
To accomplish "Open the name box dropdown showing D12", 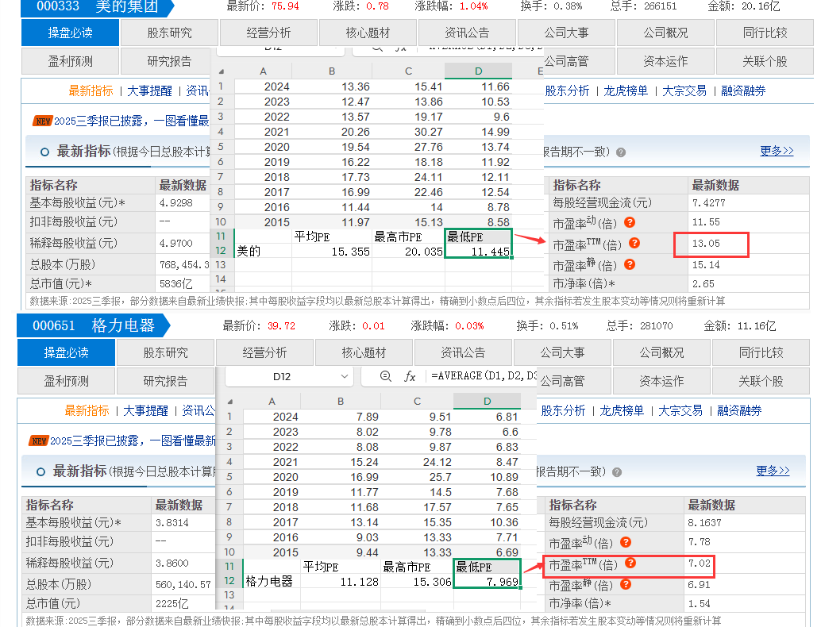I will (344, 376).
